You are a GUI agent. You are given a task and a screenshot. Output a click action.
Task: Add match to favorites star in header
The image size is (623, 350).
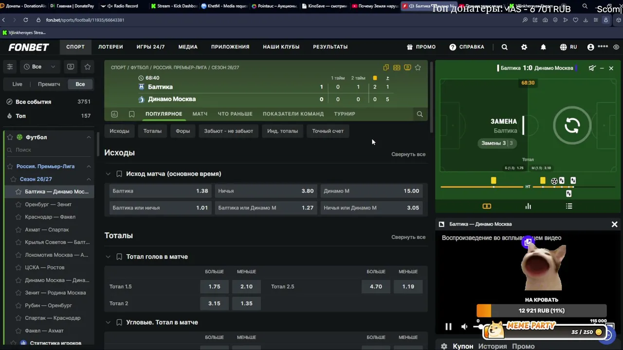point(418,68)
